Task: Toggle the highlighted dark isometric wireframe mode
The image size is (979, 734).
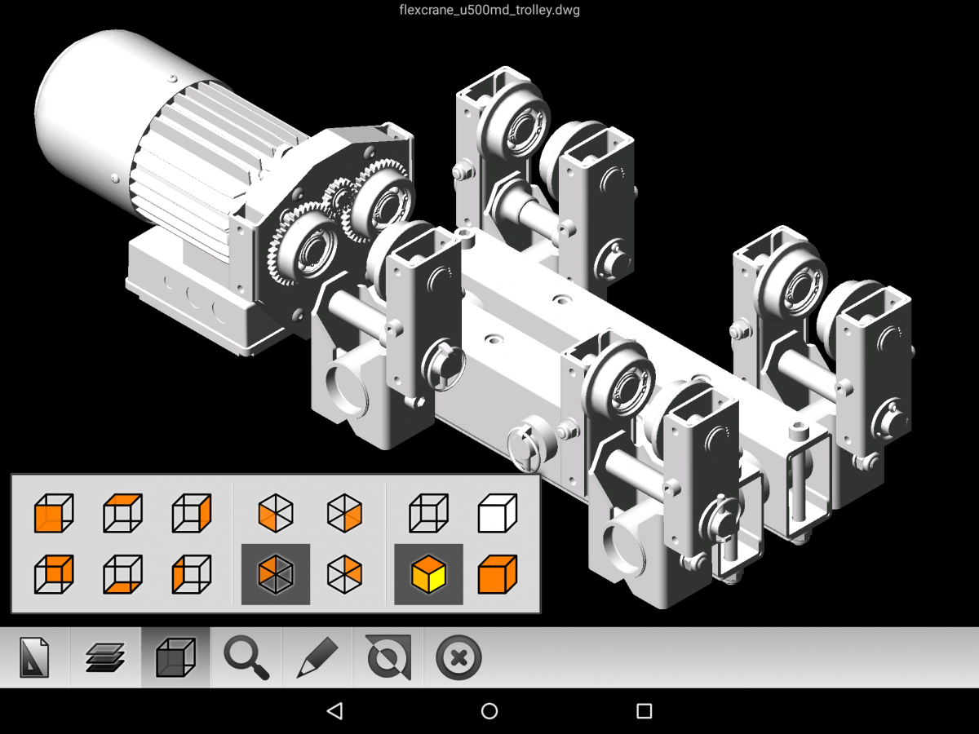Action: pyautogui.click(x=276, y=575)
